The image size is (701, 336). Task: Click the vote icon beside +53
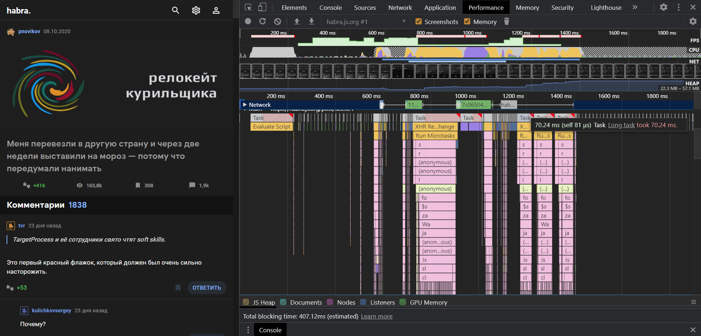click(10, 288)
